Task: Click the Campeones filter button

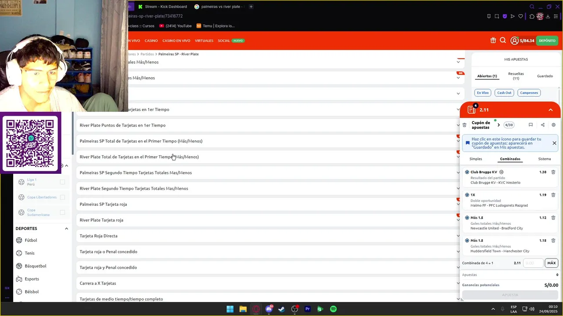Action: (x=529, y=93)
